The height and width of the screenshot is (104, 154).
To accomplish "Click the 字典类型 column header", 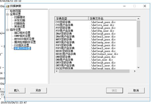I will [x=72, y=18].
